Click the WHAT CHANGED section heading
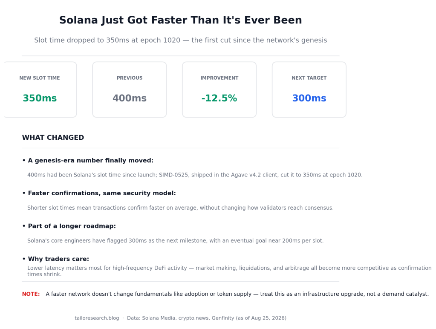Image resolution: width=436 pixels, height=329 pixels. click(x=53, y=137)
